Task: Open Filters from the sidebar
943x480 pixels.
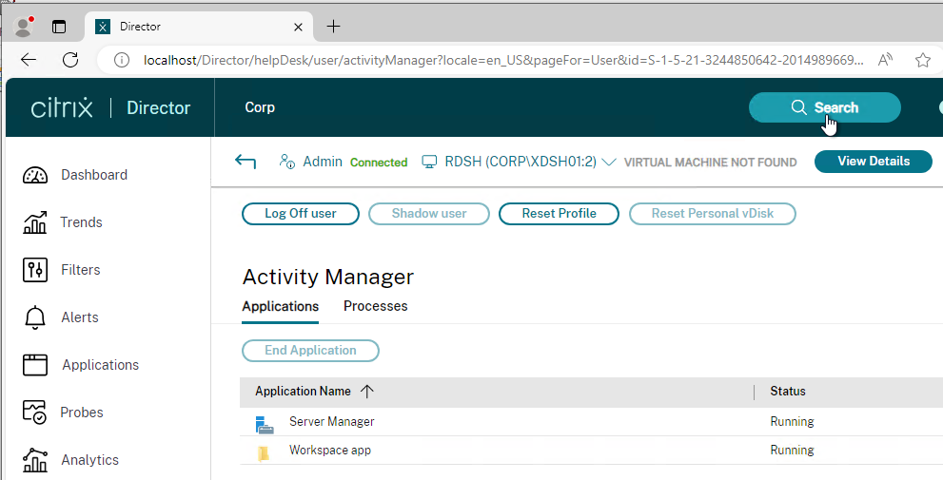Action: coord(81,270)
